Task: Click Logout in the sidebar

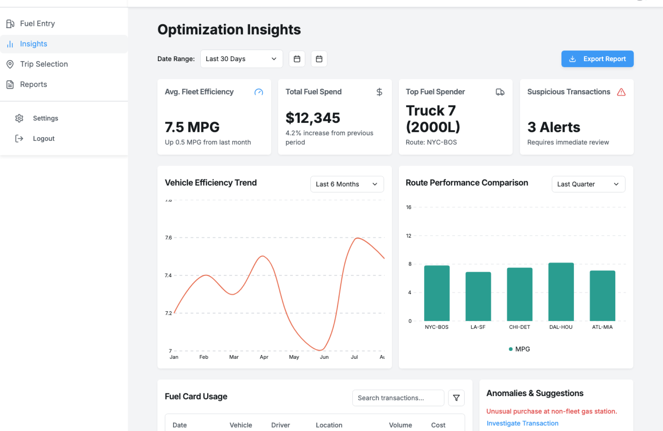Action: tap(44, 138)
